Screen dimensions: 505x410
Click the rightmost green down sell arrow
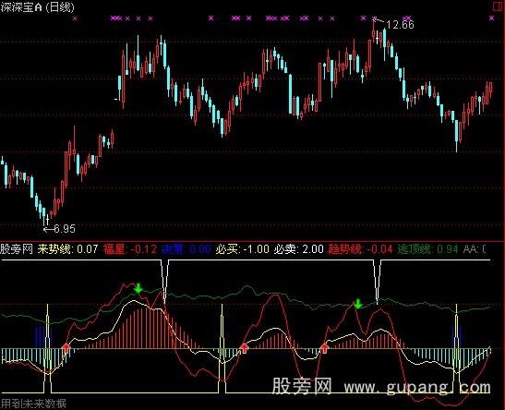pyautogui.click(x=358, y=304)
